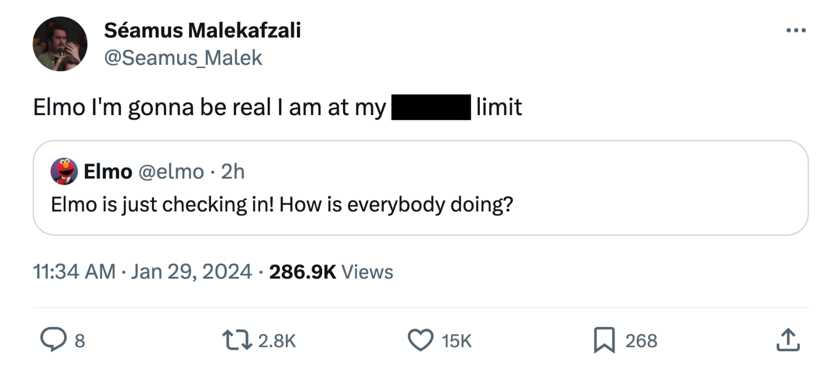Like the tweet with the heart icon
The width and height of the screenshot is (838, 382).
421,340
